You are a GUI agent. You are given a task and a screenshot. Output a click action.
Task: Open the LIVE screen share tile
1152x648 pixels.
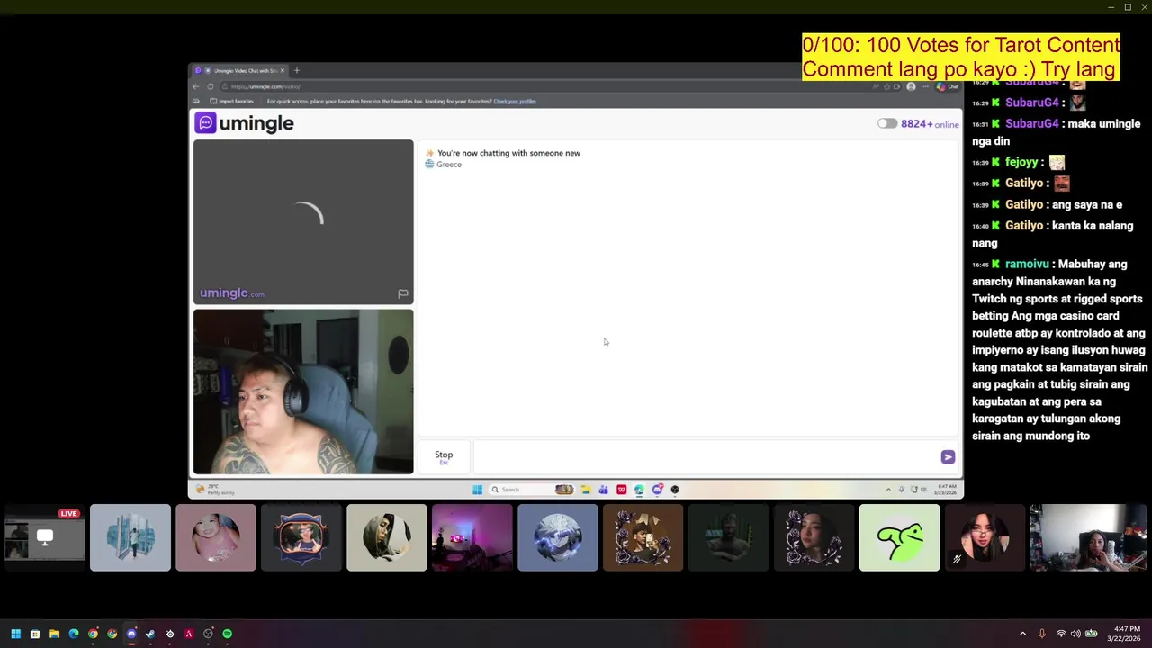click(x=44, y=538)
